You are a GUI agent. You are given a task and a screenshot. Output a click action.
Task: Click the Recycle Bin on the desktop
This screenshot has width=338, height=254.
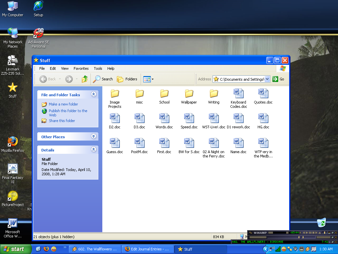point(321,223)
